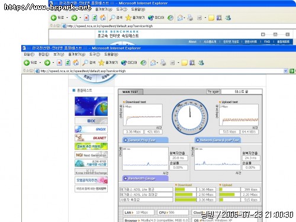Click the Stop icon in the rear window
The width and height of the screenshot is (296, 222).
coord(86,18)
